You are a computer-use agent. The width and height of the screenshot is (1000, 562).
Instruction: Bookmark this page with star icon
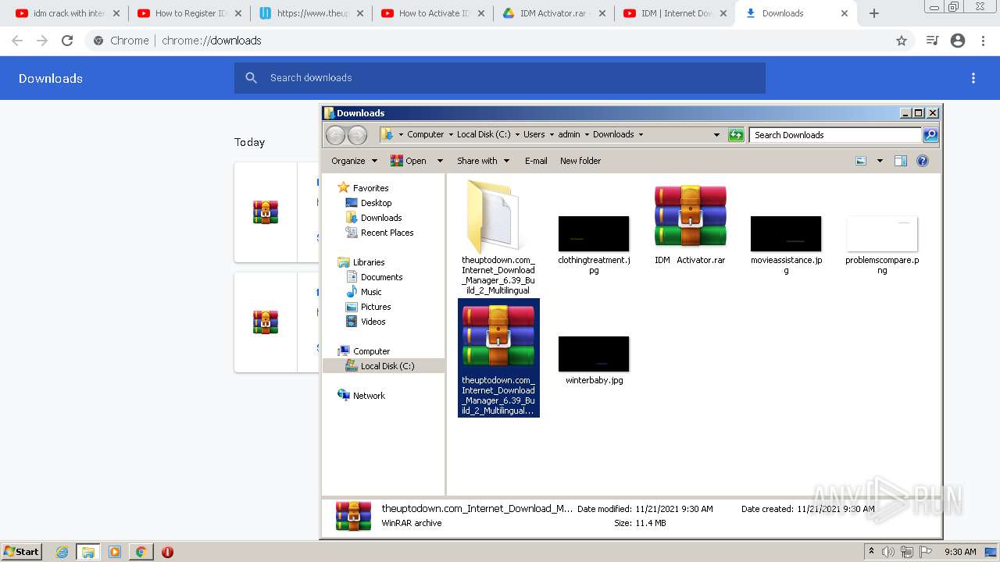point(902,41)
